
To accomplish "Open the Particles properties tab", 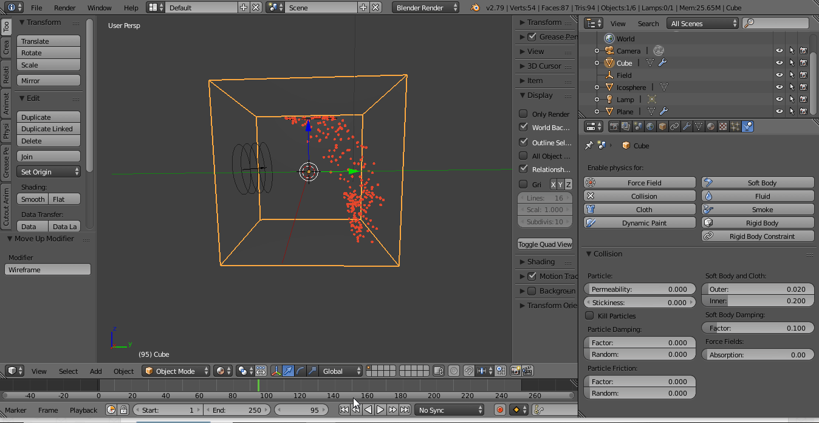I will coord(736,126).
